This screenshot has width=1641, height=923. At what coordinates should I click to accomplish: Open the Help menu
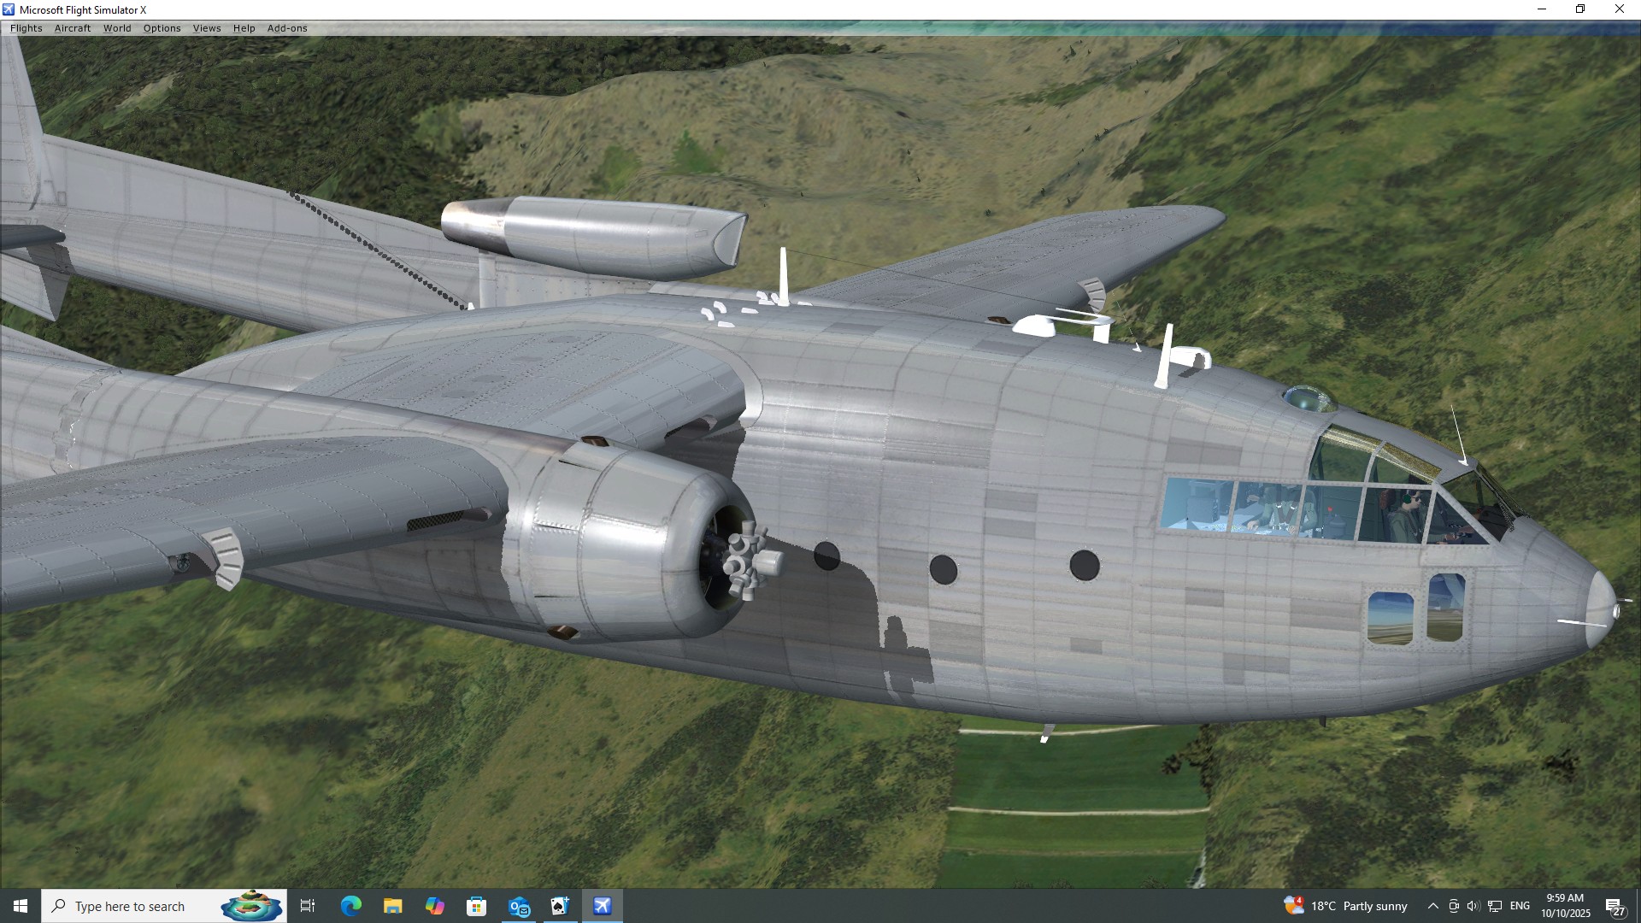(x=244, y=28)
